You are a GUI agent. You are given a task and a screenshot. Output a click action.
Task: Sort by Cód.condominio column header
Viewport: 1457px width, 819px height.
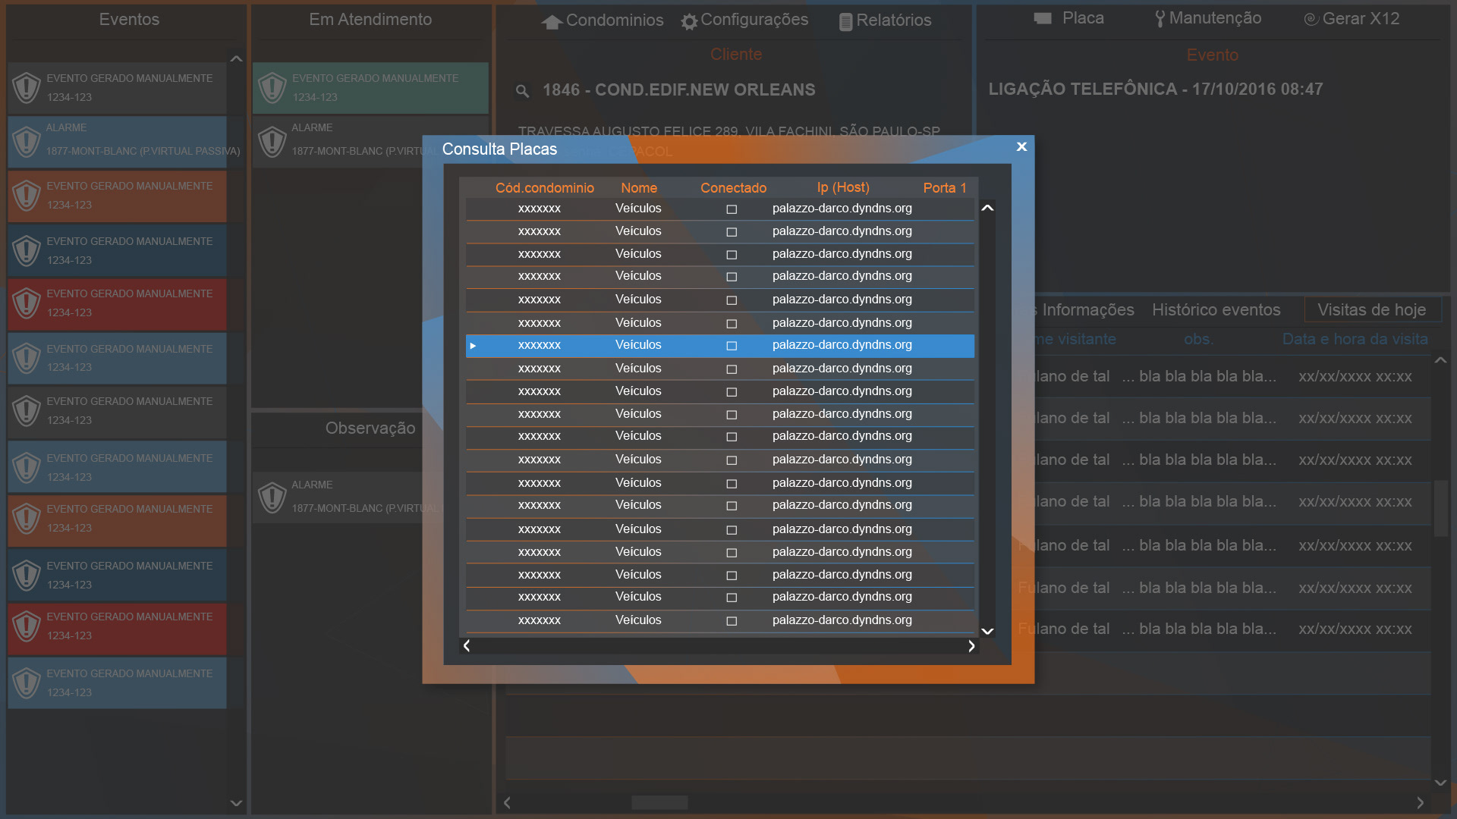coord(545,188)
